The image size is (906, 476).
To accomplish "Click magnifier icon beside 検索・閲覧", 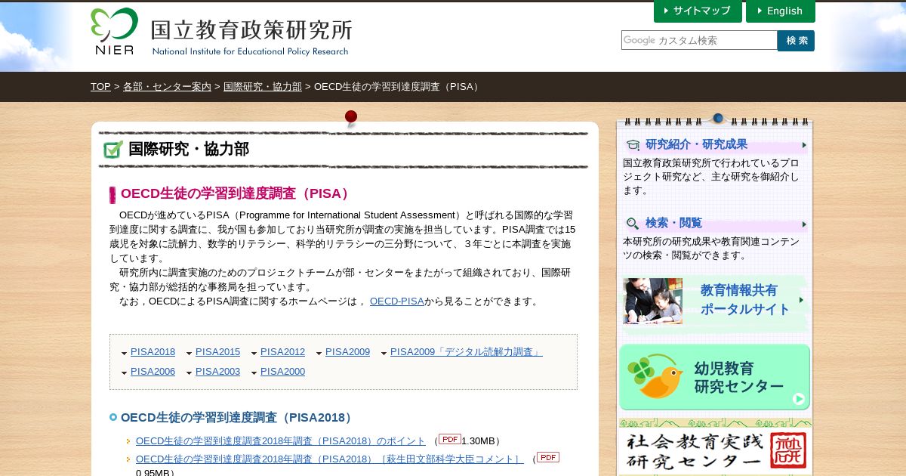I will point(633,224).
